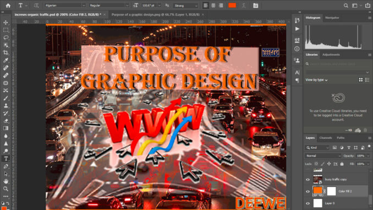This screenshot has width=373, height=210.
Task: Hide the busy traffic copy layer
Action: [x=308, y=180]
